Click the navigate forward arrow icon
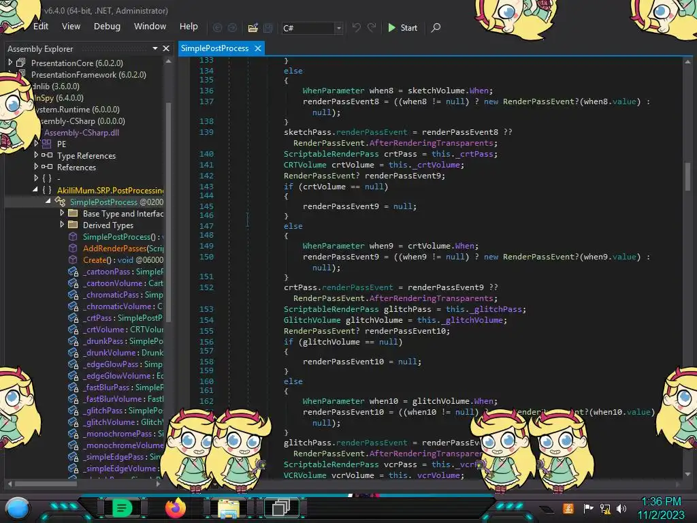Viewport: 697px width, 523px height. (x=233, y=27)
